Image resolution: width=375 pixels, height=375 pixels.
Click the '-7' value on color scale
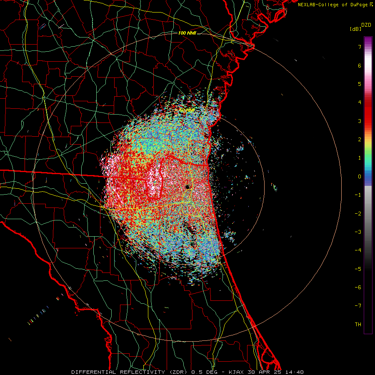pyautogui.click(x=358, y=306)
